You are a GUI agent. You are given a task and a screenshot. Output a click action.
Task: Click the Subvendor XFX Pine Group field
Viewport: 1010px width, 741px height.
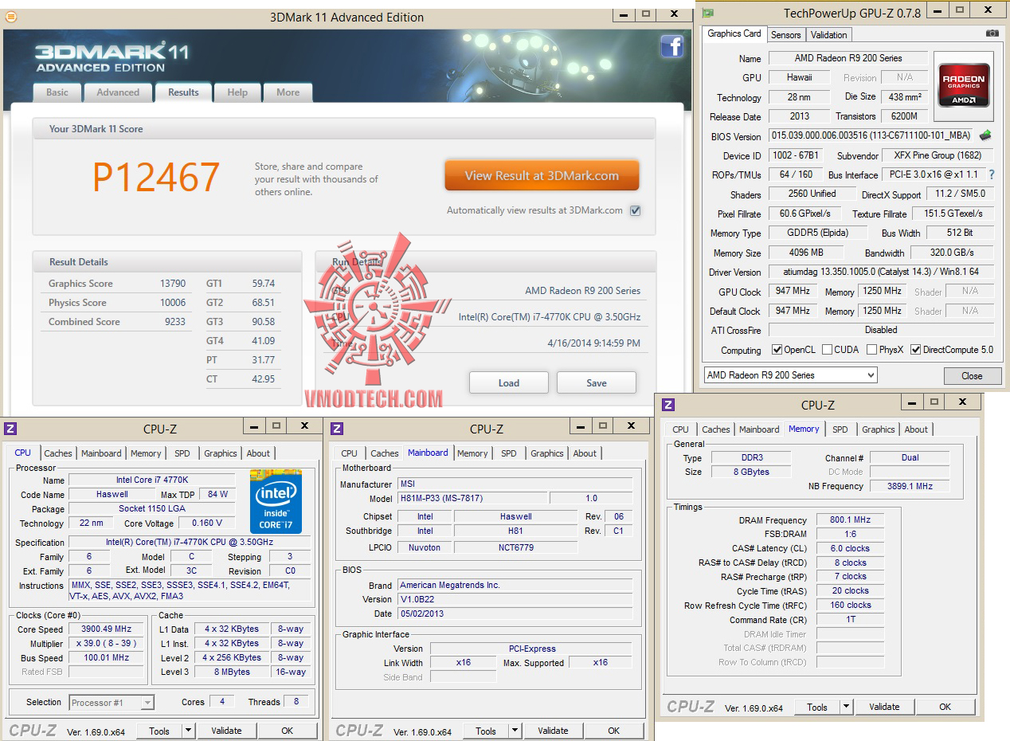pyautogui.click(x=938, y=155)
